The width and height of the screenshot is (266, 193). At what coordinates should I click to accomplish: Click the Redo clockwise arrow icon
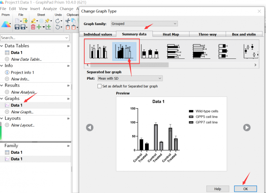[x=58, y=21]
